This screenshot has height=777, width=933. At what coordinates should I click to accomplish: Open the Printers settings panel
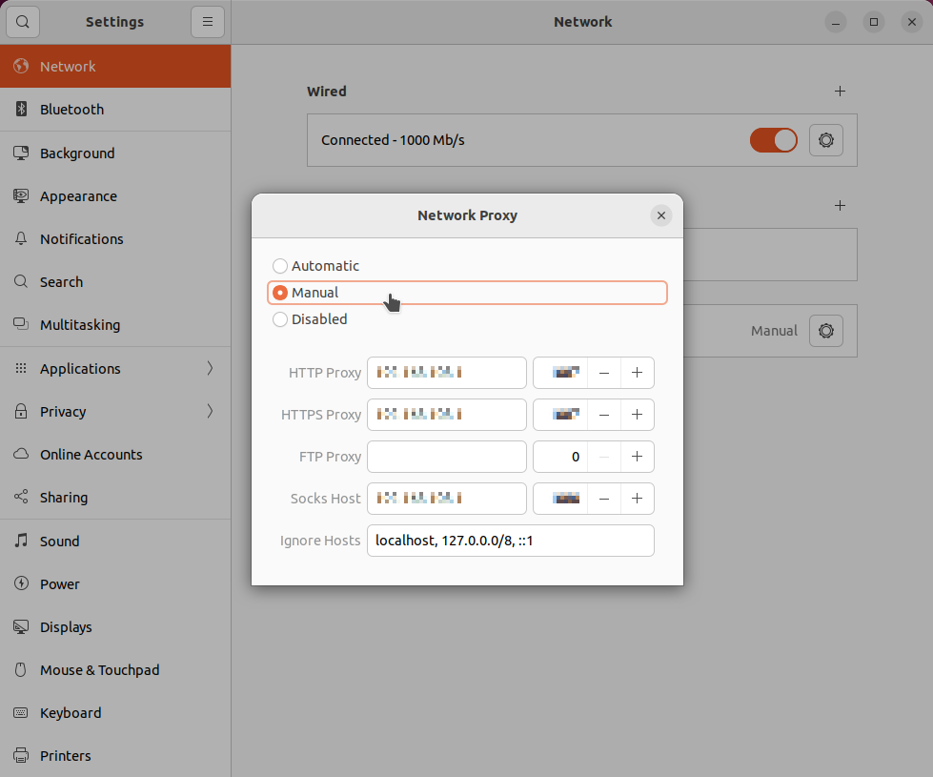pyautogui.click(x=63, y=755)
